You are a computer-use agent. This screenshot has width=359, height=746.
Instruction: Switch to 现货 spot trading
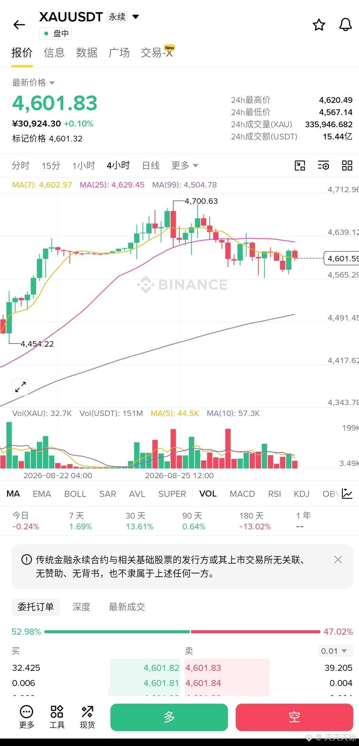tap(87, 717)
